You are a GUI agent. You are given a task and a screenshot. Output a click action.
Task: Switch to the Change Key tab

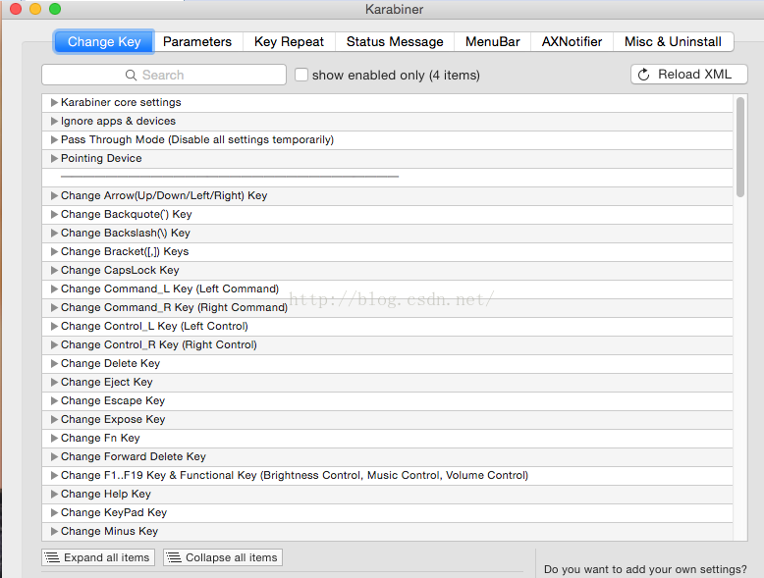pyautogui.click(x=104, y=42)
